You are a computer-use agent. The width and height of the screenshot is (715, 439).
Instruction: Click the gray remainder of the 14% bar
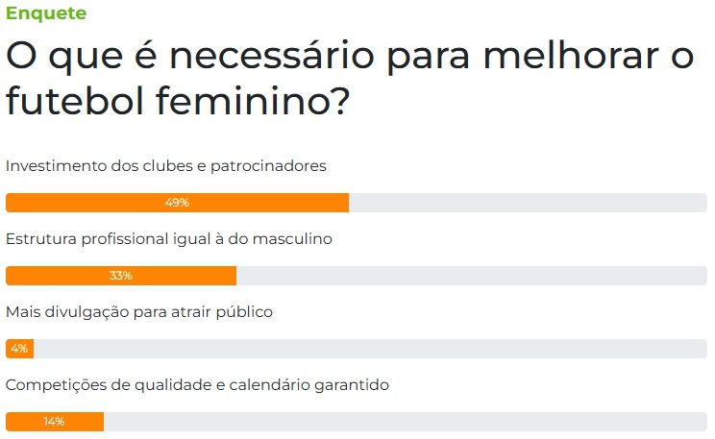(x=406, y=422)
